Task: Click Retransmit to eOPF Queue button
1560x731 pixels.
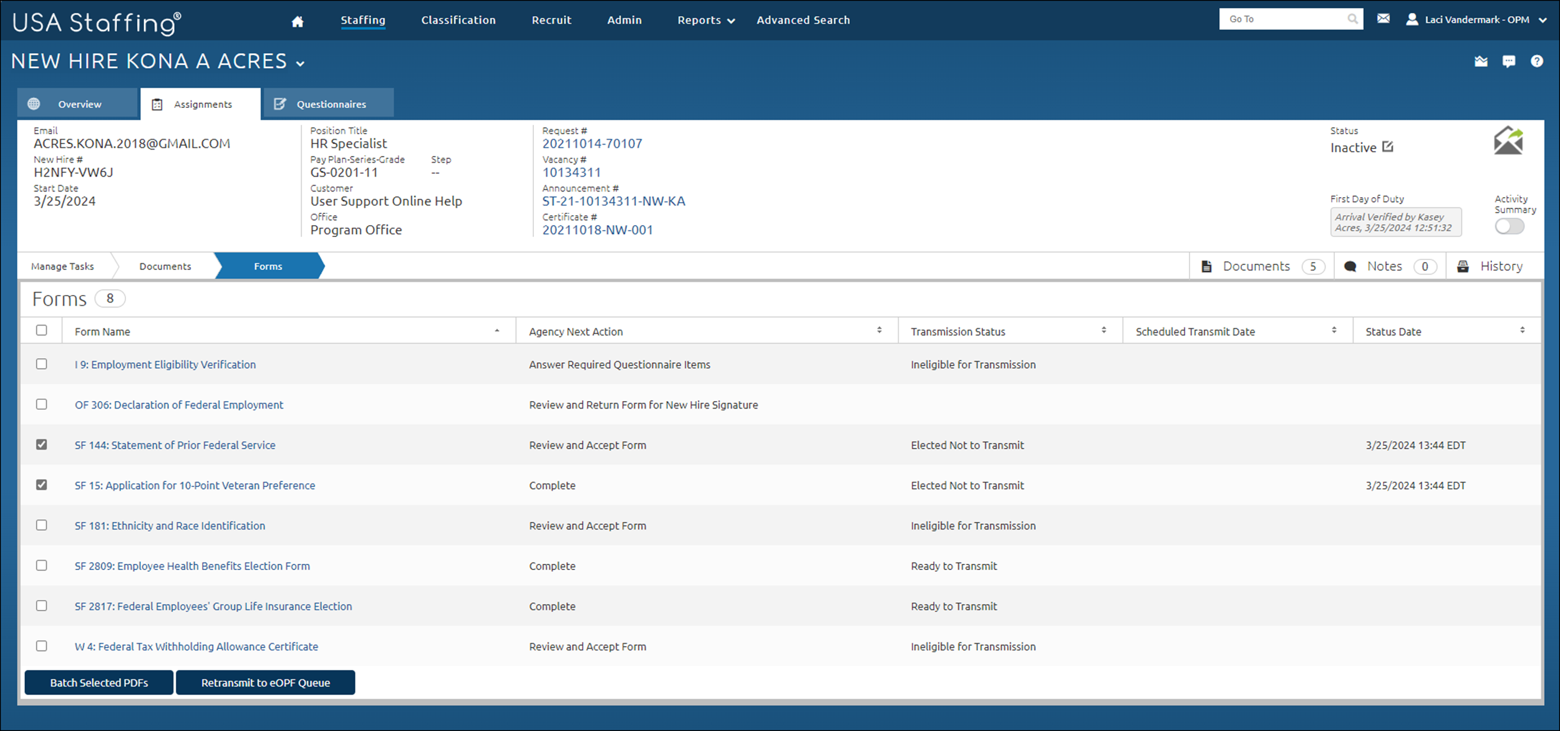Action: (x=266, y=682)
